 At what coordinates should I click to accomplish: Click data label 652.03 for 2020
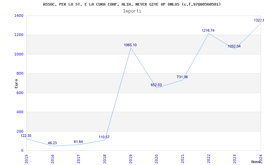[x=156, y=85]
